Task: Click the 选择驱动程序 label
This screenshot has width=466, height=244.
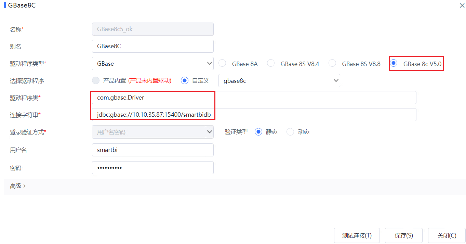Action: pyautogui.click(x=27, y=81)
